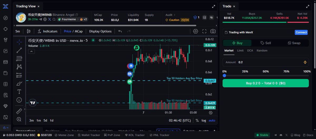Open chart settings hexagon icon
This screenshot has height=139, width=316.
[195, 31]
